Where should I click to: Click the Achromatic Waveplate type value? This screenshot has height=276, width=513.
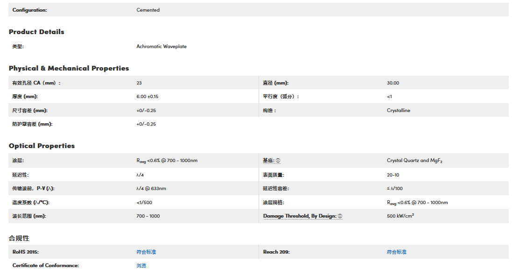point(162,47)
